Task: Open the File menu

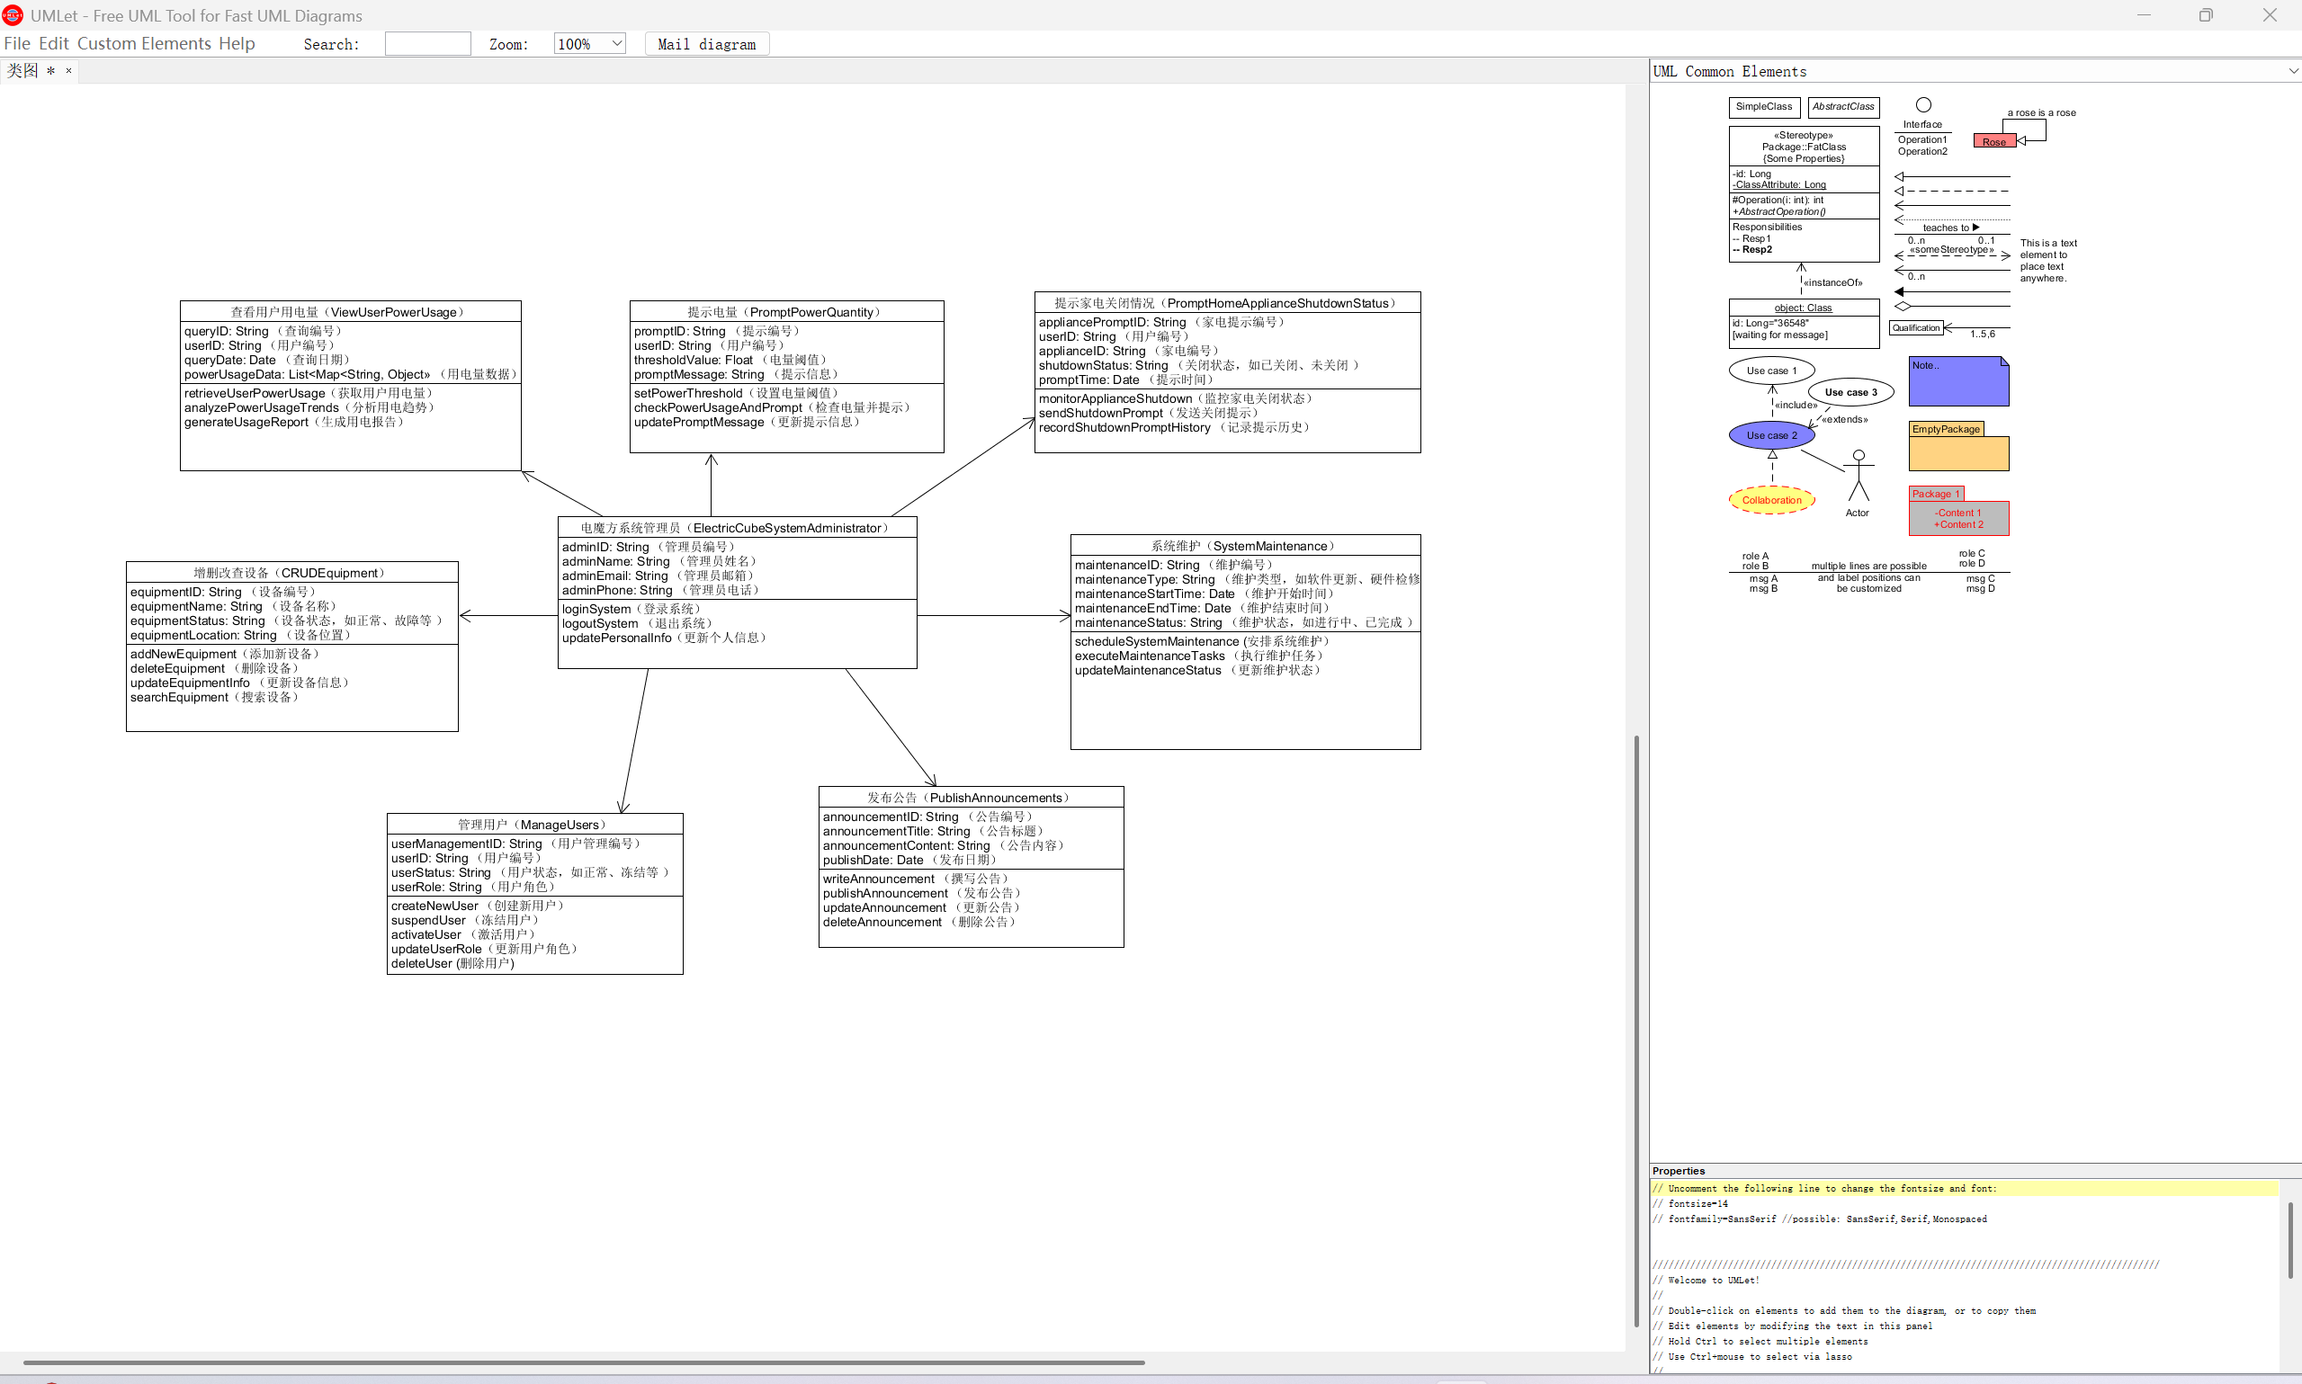Action: [x=17, y=44]
